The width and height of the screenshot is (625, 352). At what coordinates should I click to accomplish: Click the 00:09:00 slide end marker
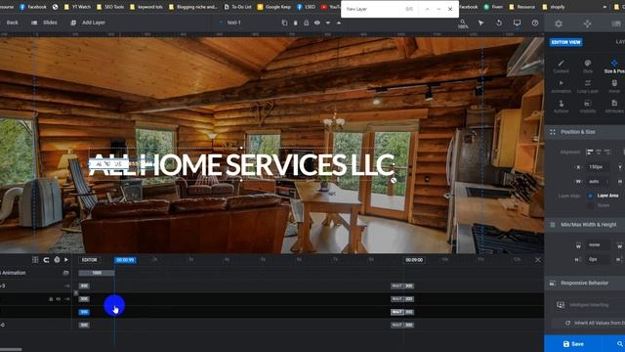coord(414,260)
